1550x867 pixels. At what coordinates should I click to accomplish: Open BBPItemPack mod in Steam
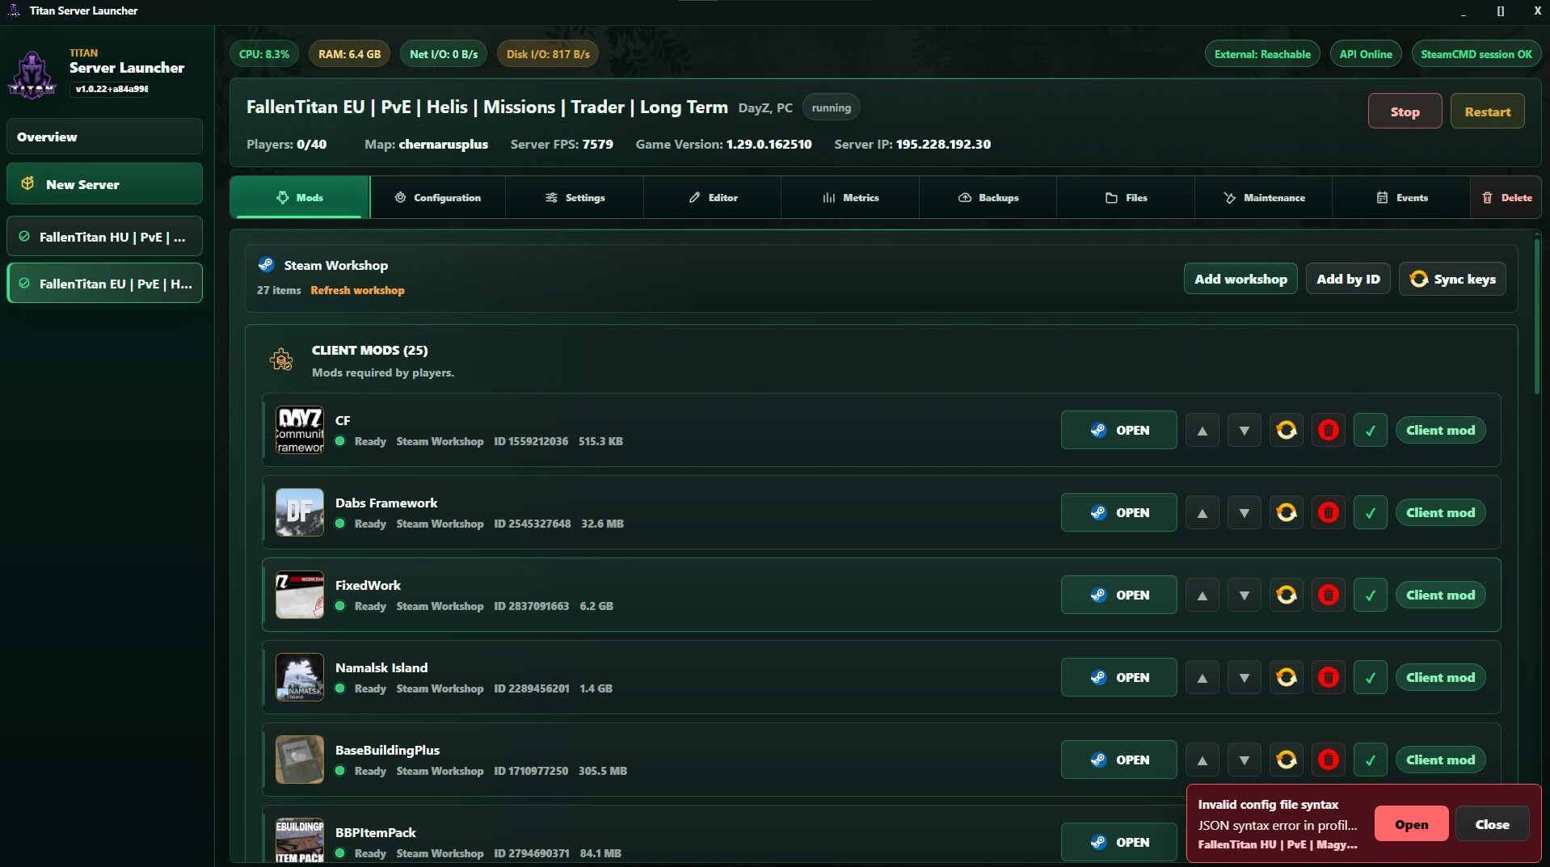pyautogui.click(x=1118, y=842)
